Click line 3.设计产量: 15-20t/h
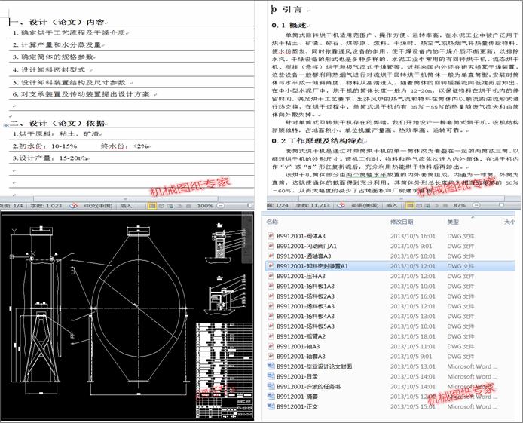Image resolution: width=523 pixels, height=423 pixels. click(x=50, y=158)
